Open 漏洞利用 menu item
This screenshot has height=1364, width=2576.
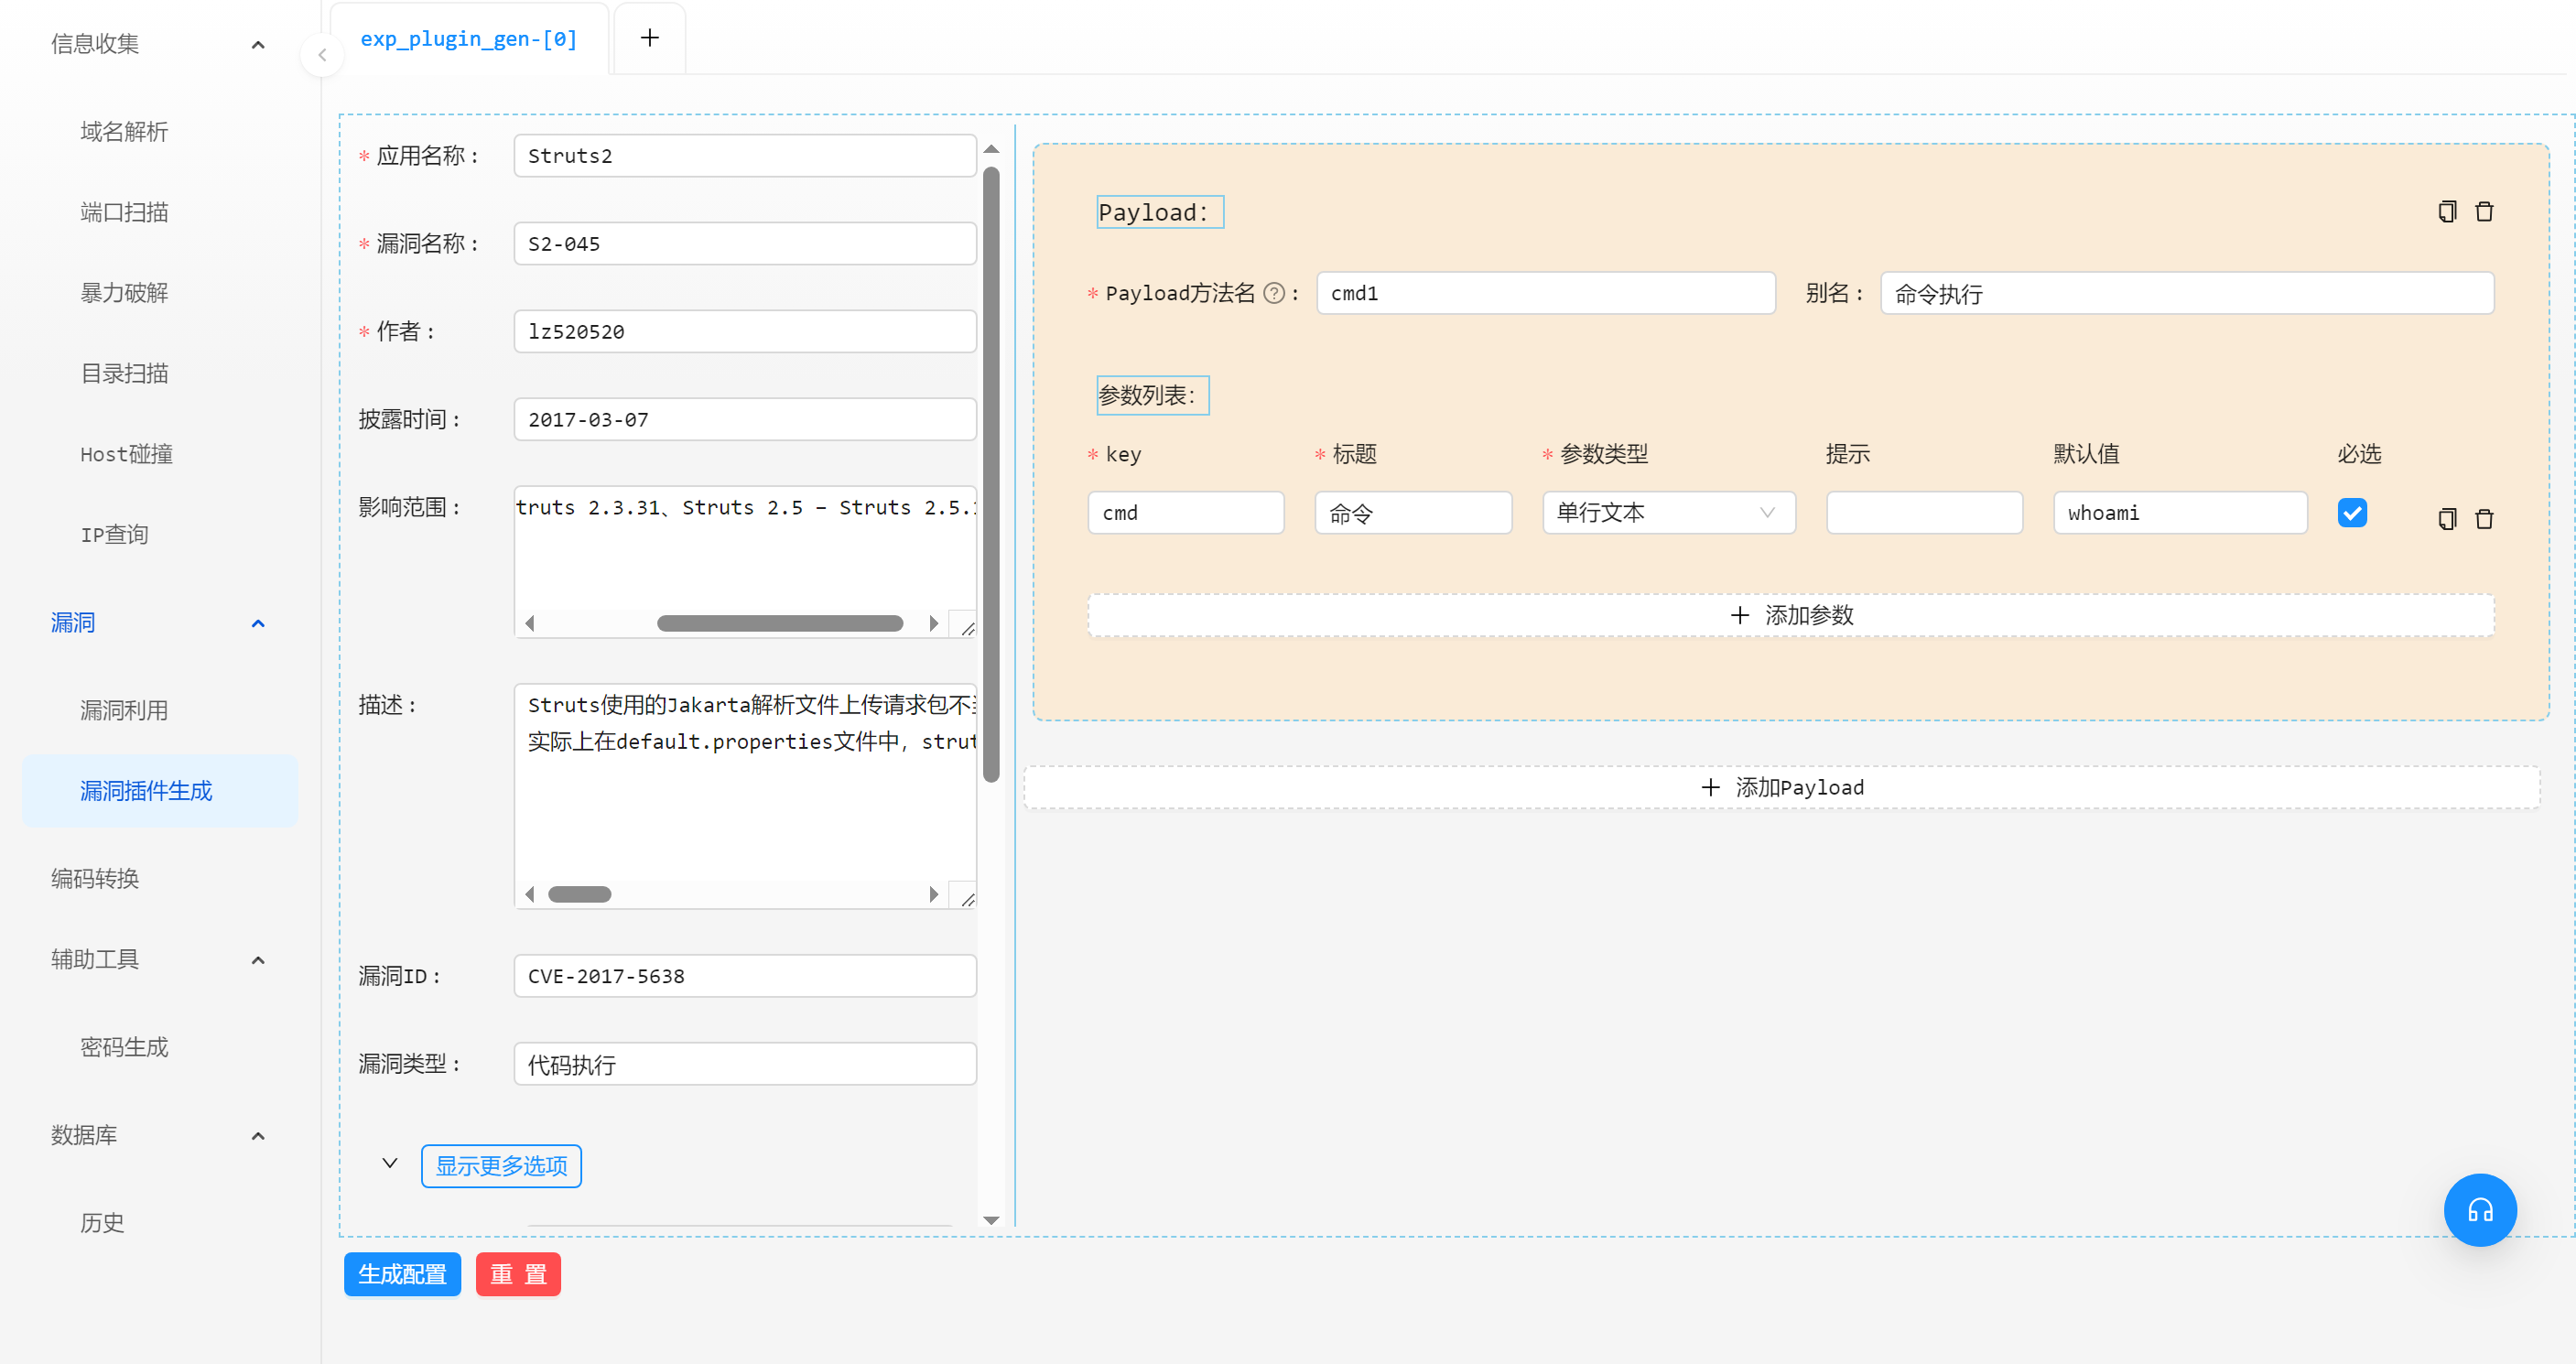[124, 710]
